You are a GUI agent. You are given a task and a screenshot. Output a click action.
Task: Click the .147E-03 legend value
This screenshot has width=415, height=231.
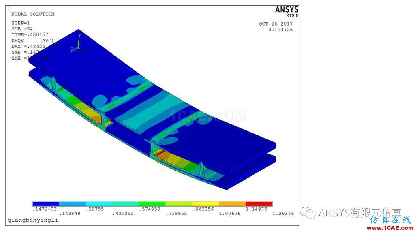pos(45,209)
